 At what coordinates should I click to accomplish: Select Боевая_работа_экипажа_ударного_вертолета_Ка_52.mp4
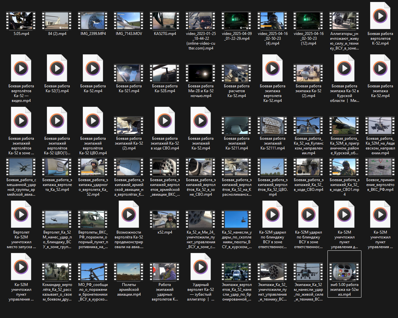click(x=93, y=167)
